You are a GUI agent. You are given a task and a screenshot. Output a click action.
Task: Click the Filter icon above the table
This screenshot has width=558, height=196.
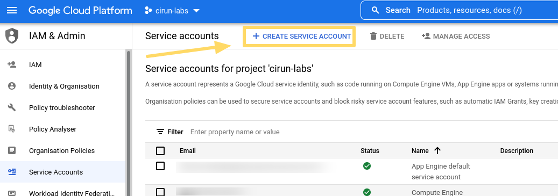[160, 132]
